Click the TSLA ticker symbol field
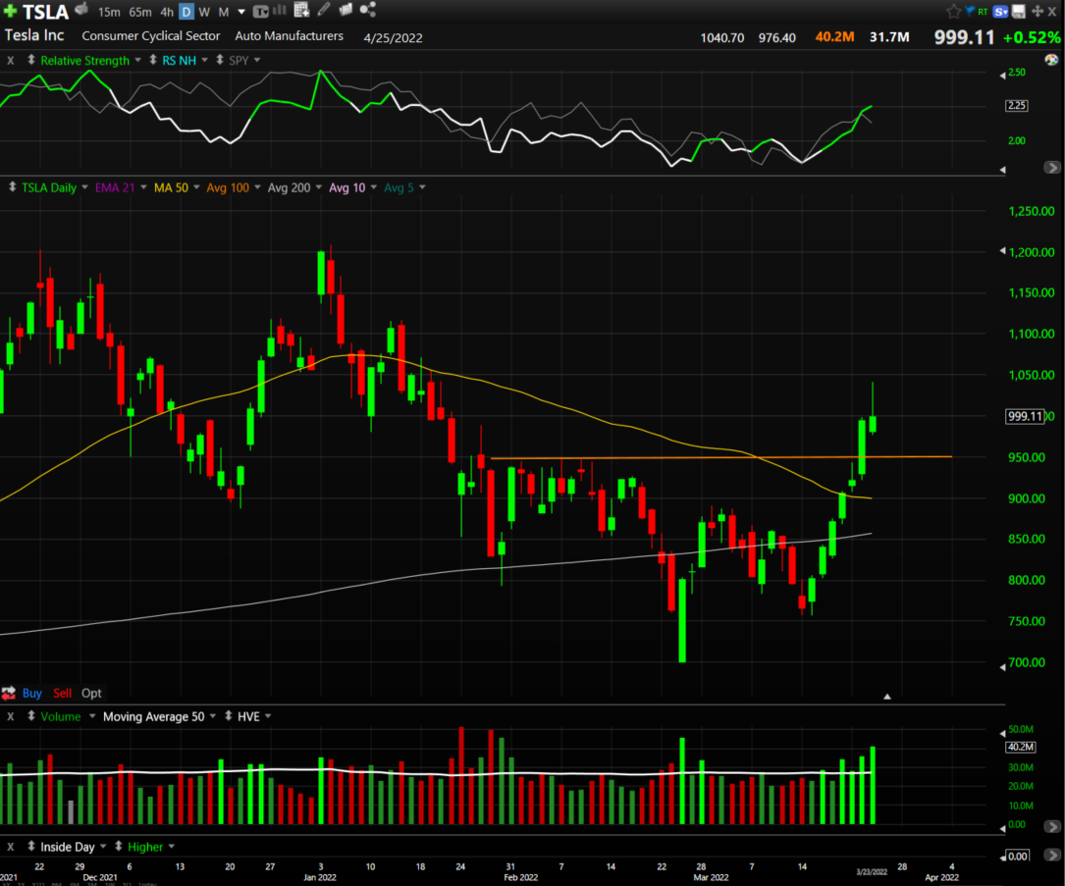Screen dimensions: 1065x886 click(46, 12)
